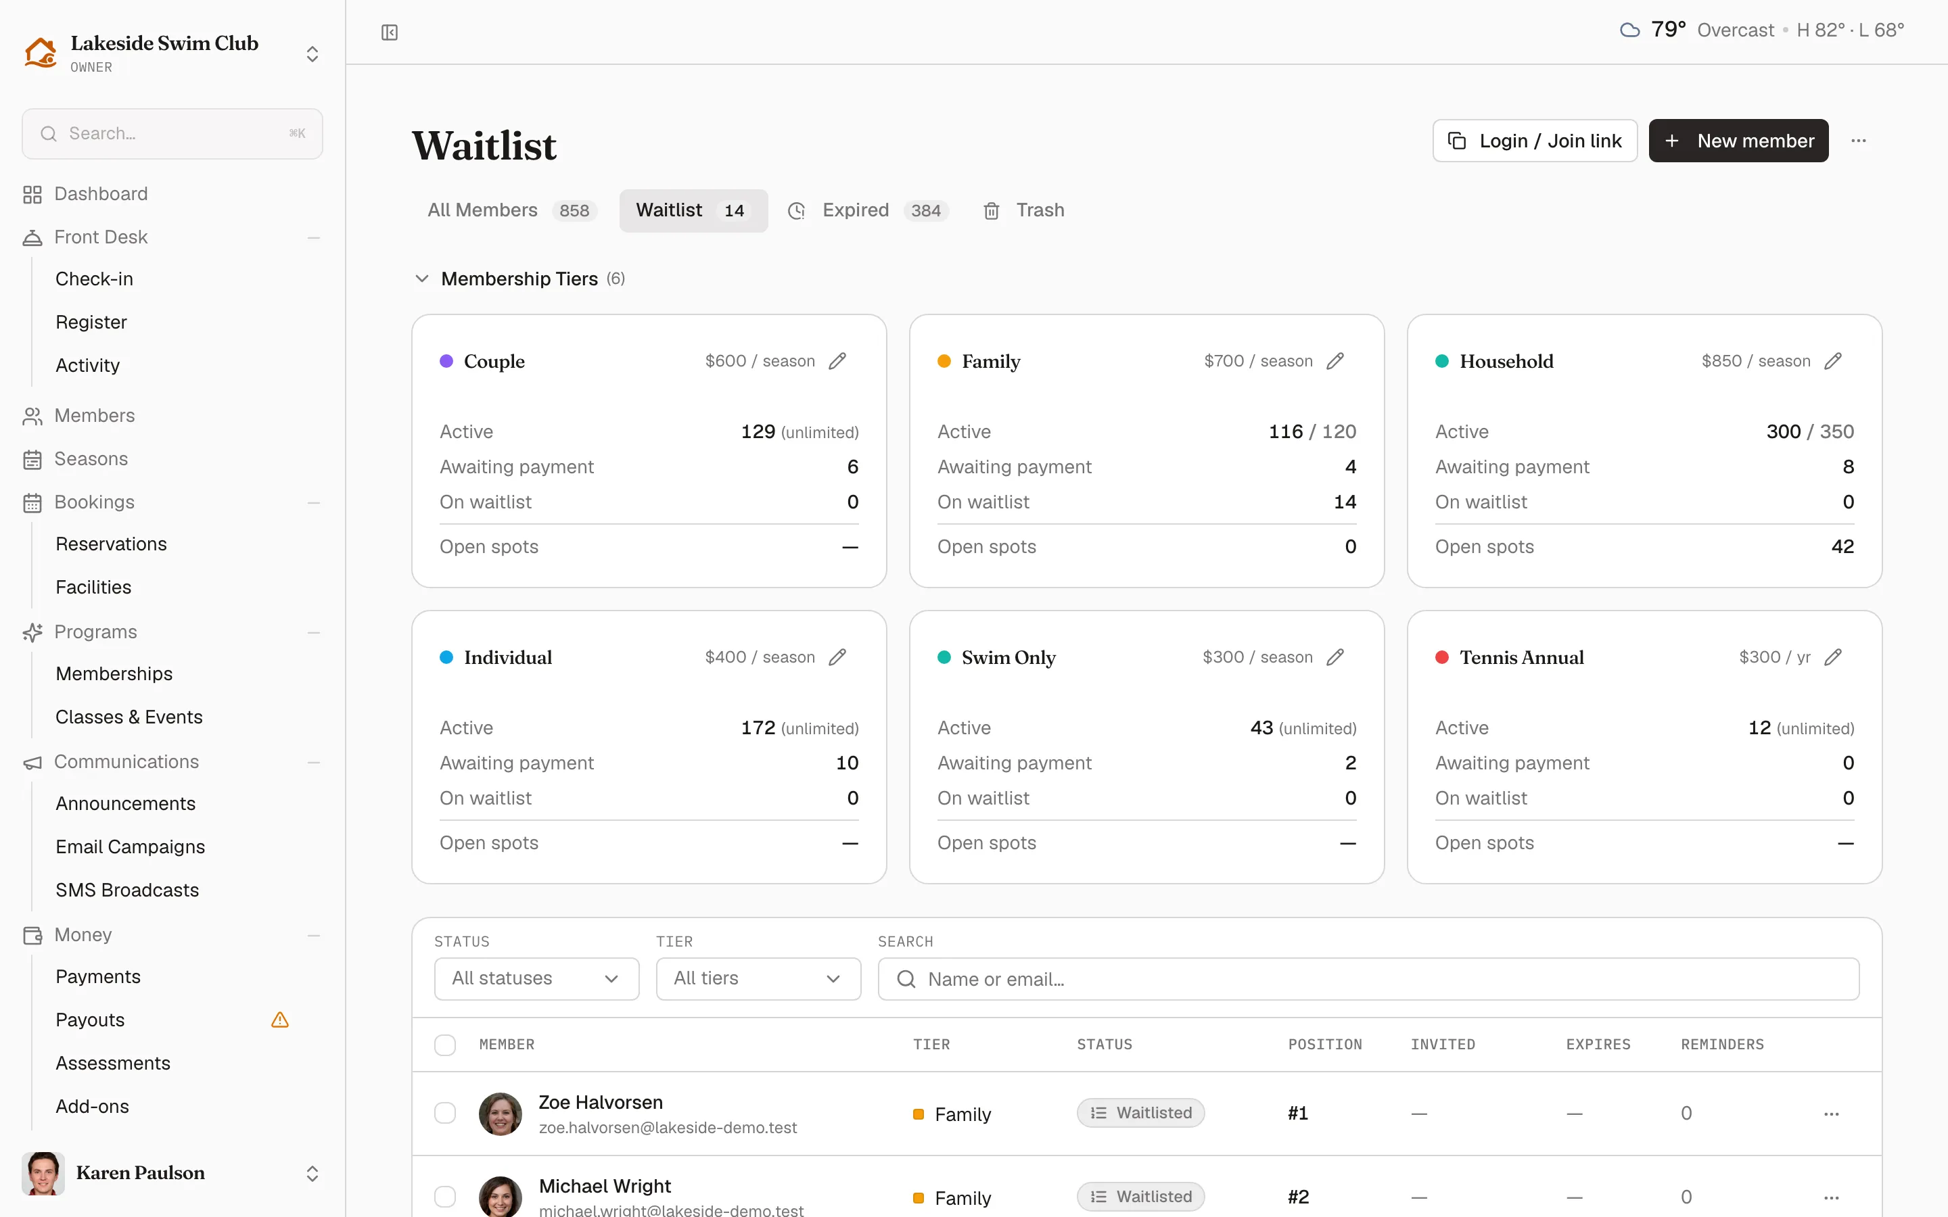Edit the Individual tier pencil icon
The height and width of the screenshot is (1217, 1948).
[x=837, y=658]
